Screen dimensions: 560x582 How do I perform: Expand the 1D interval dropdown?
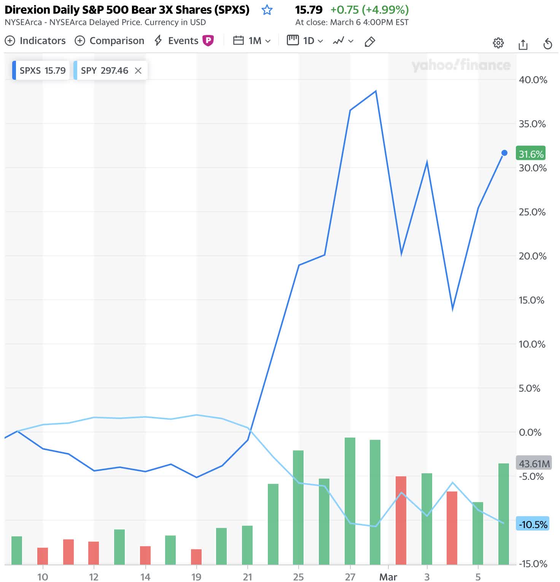click(x=313, y=41)
